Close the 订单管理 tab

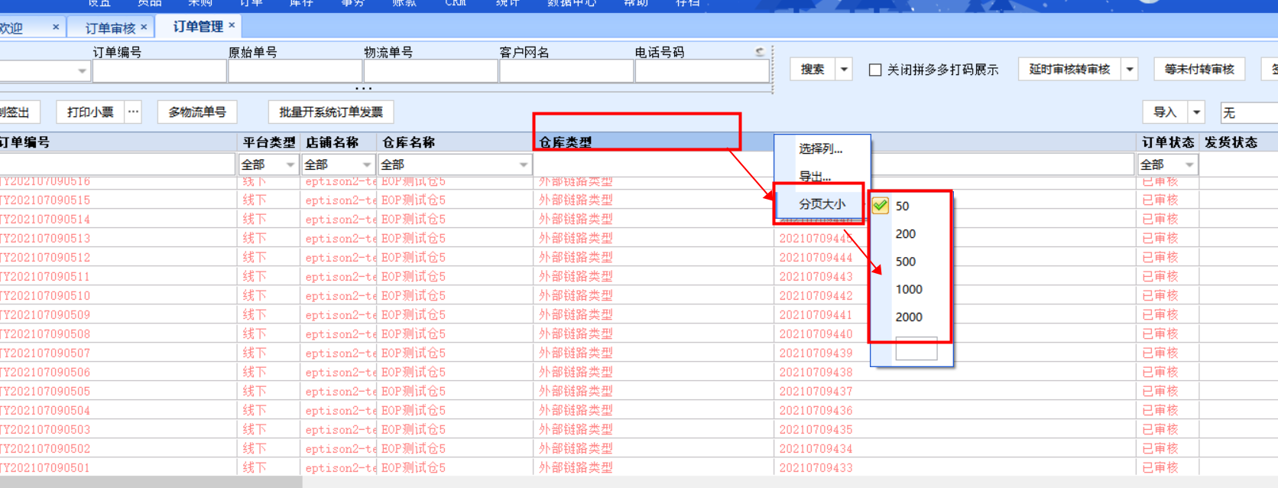pos(232,25)
